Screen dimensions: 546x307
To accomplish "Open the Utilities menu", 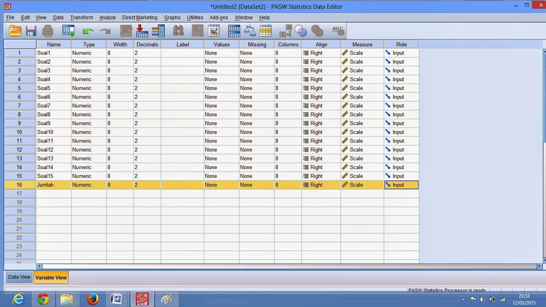I will (x=195, y=18).
